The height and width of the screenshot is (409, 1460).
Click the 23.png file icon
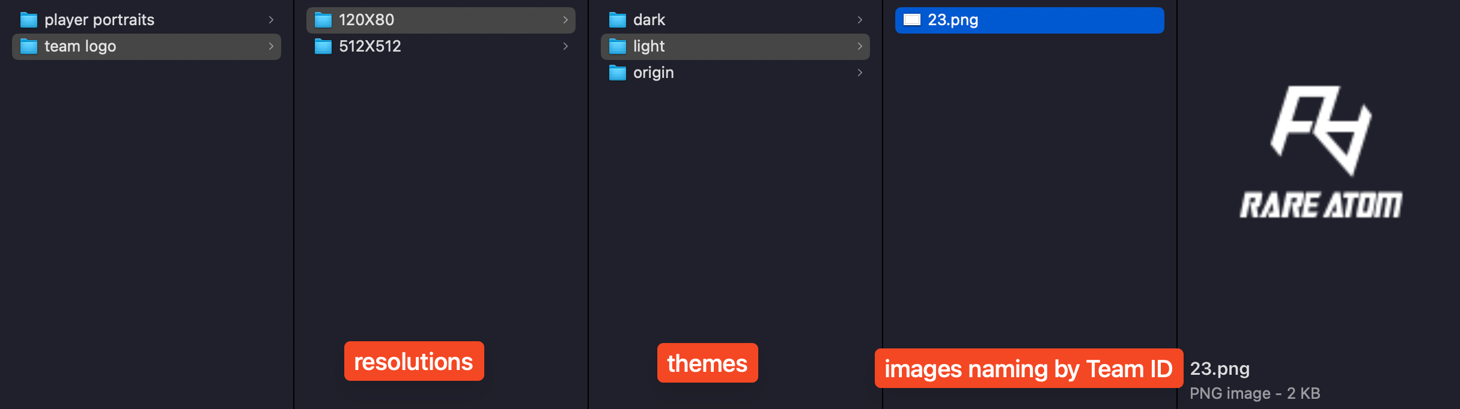click(911, 20)
